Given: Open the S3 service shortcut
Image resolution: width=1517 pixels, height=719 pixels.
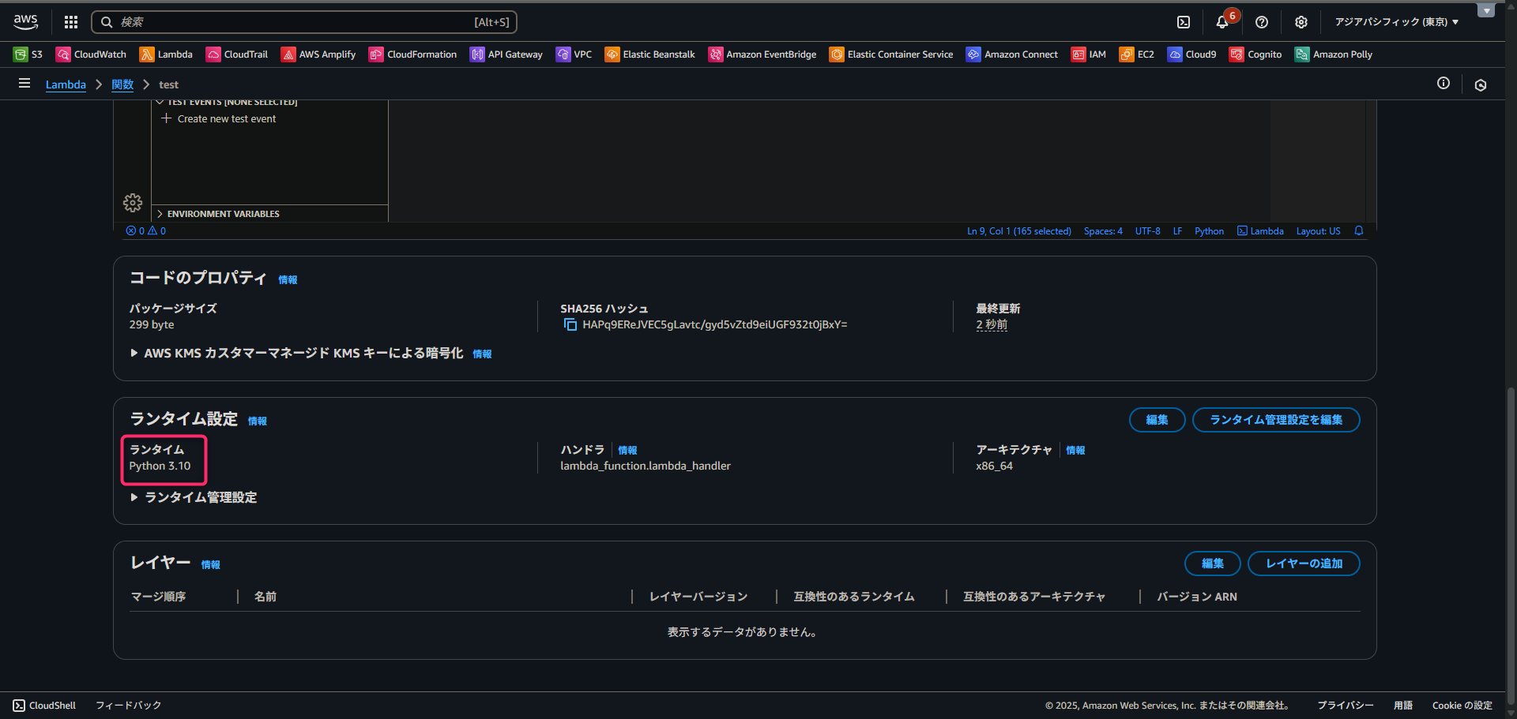Looking at the screenshot, I should pos(28,54).
